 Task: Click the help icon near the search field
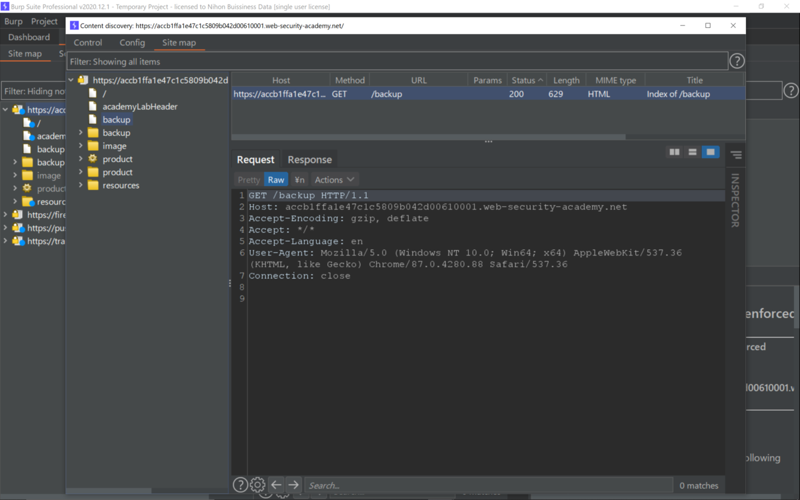240,485
